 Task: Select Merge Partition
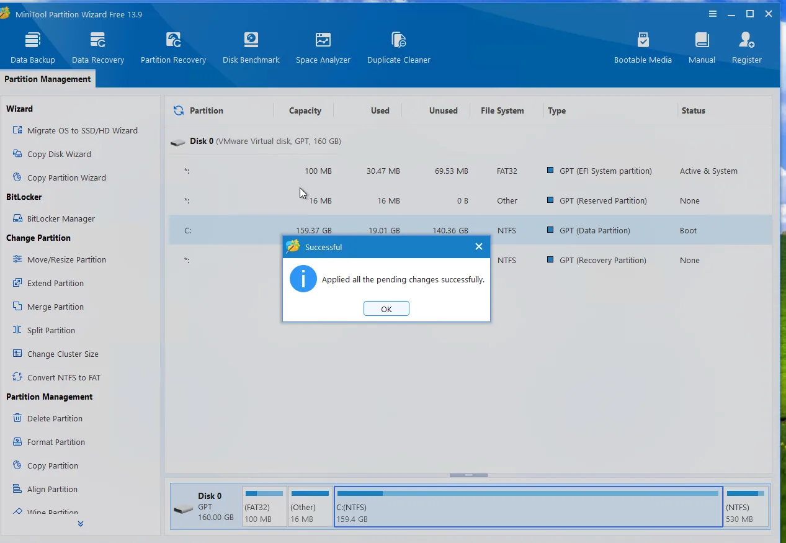pos(48,307)
